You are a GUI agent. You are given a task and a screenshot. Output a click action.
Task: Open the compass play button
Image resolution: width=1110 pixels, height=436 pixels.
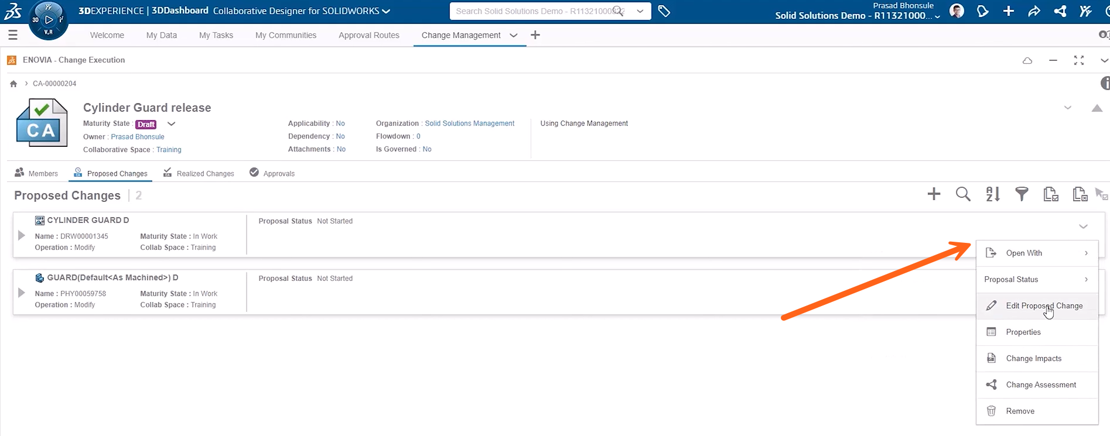coord(49,19)
